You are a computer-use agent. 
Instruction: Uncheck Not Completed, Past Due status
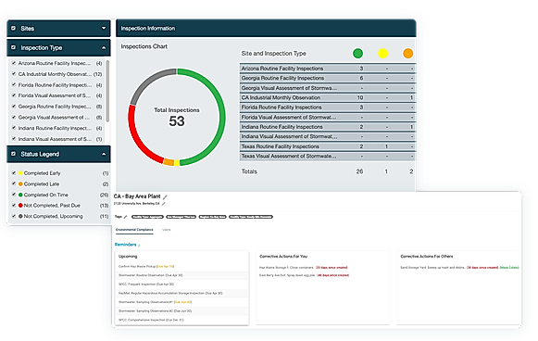point(14,206)
